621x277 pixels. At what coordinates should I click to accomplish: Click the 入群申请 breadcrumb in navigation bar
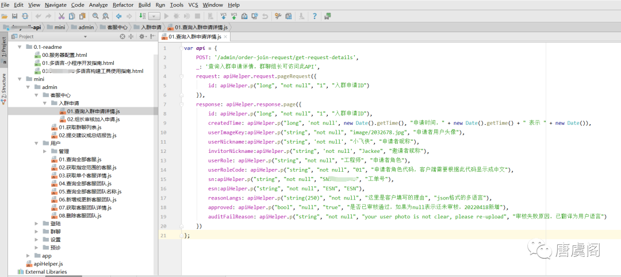pos(147,28)
